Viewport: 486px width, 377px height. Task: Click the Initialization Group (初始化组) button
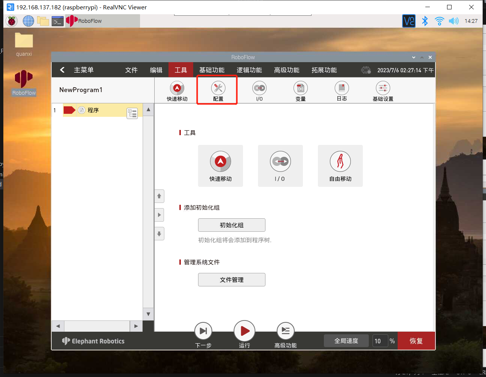pyautogui.click(x=231, y=225)
